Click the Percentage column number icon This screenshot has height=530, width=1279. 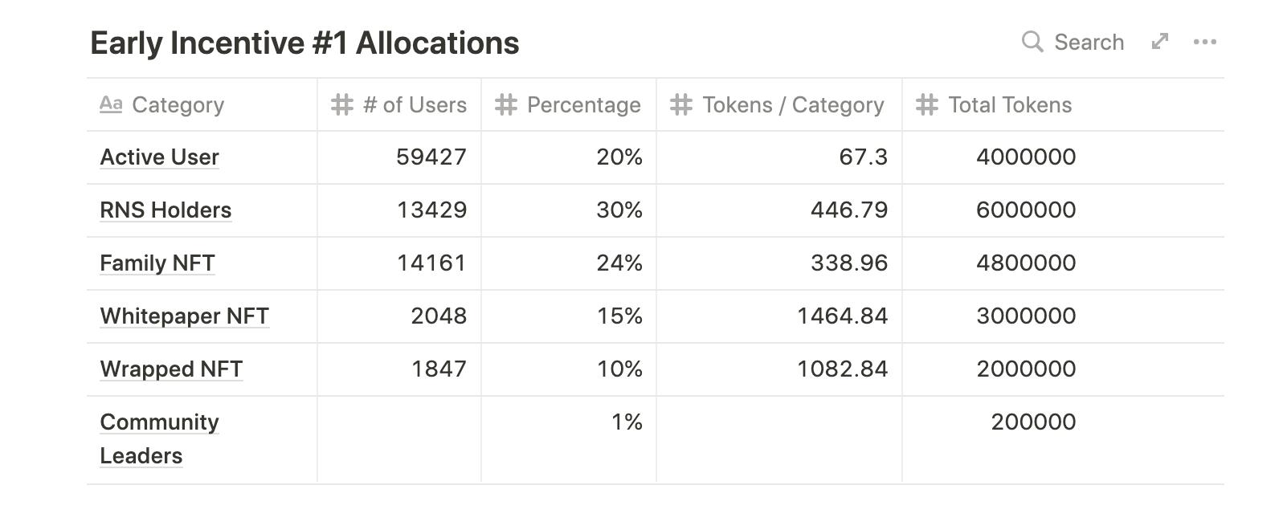pyautogui.click(x=506, y=104)
